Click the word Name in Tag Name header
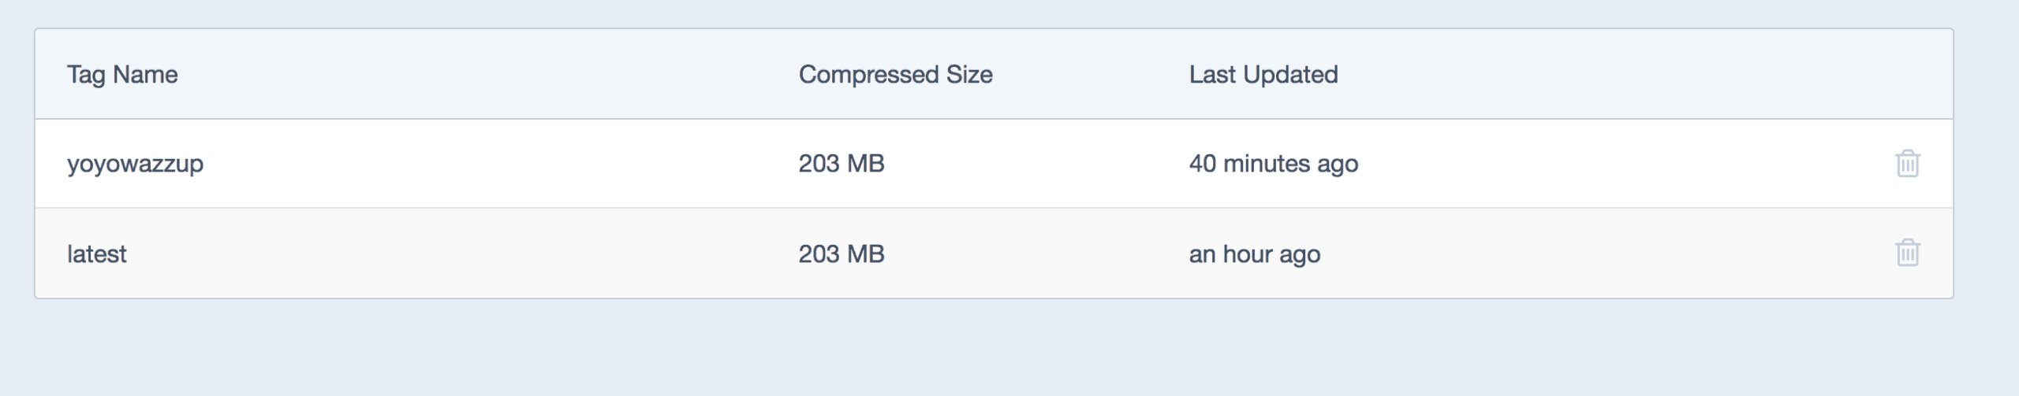 point(145,75)
